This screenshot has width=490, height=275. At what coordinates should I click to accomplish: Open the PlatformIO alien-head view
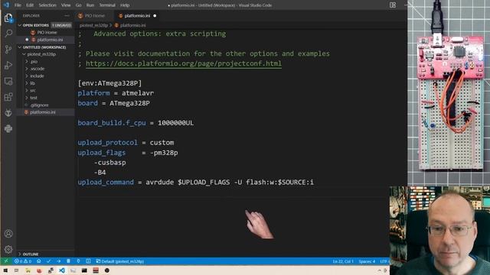[8, 112]
